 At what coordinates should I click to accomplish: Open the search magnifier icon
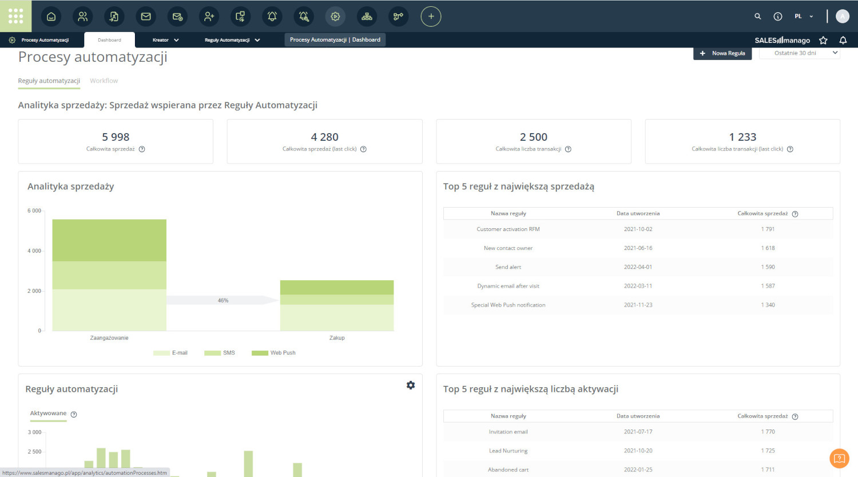[x=758, y=17]
